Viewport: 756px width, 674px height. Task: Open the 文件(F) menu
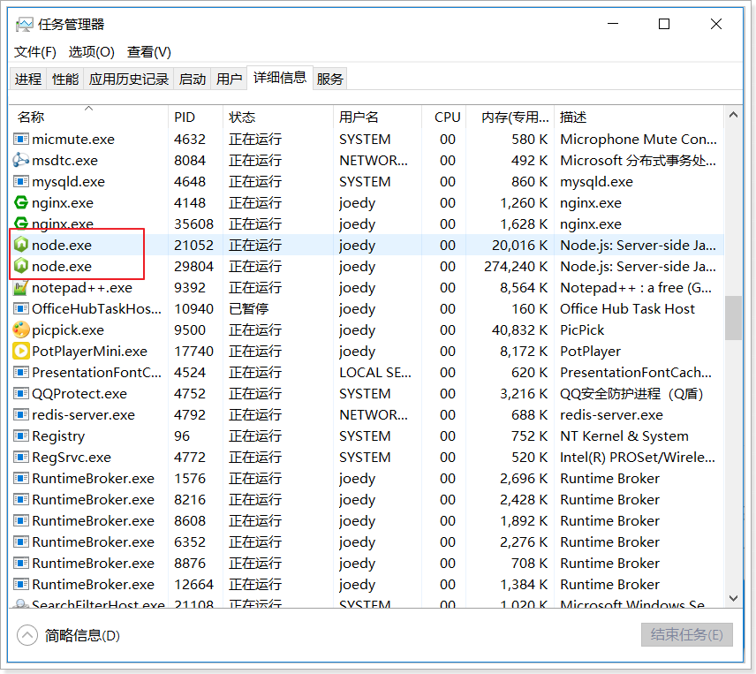point(34,51)
